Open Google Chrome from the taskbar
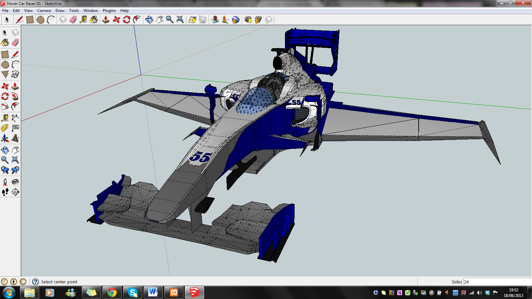Image resolution: width=532 pixels, height=299 pixels. [112, 292]
